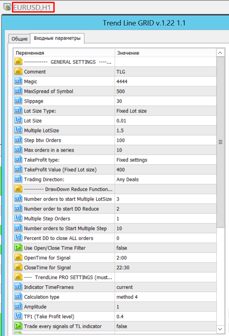Click the icon of TP1 (Take Profit level)
Viewport: 229px width, 336px height.
(x=18, y=316)
